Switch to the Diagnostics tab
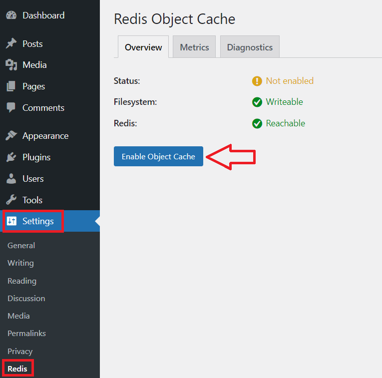 click(250, 47)
